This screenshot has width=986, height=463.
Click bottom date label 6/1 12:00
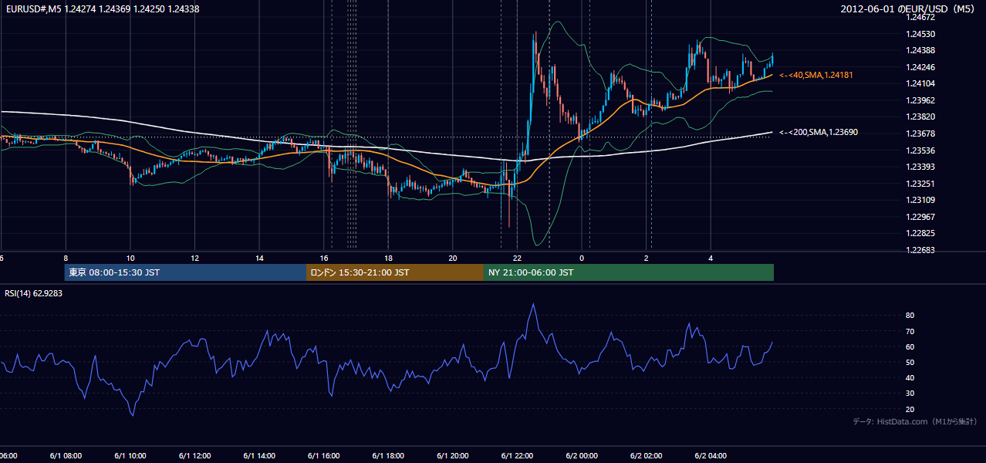194,456
